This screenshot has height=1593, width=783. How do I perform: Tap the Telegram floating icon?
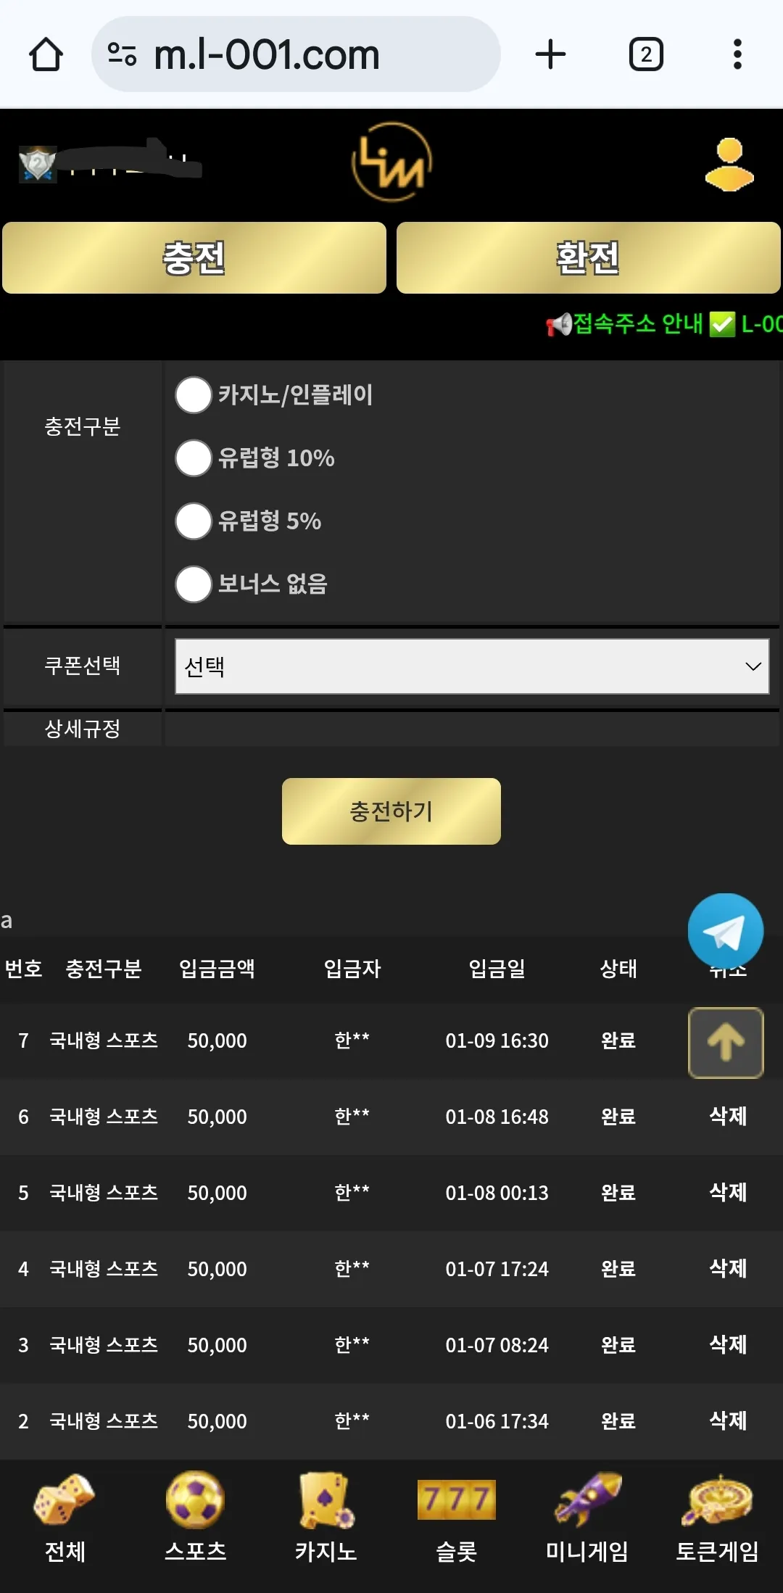(725, 932)
